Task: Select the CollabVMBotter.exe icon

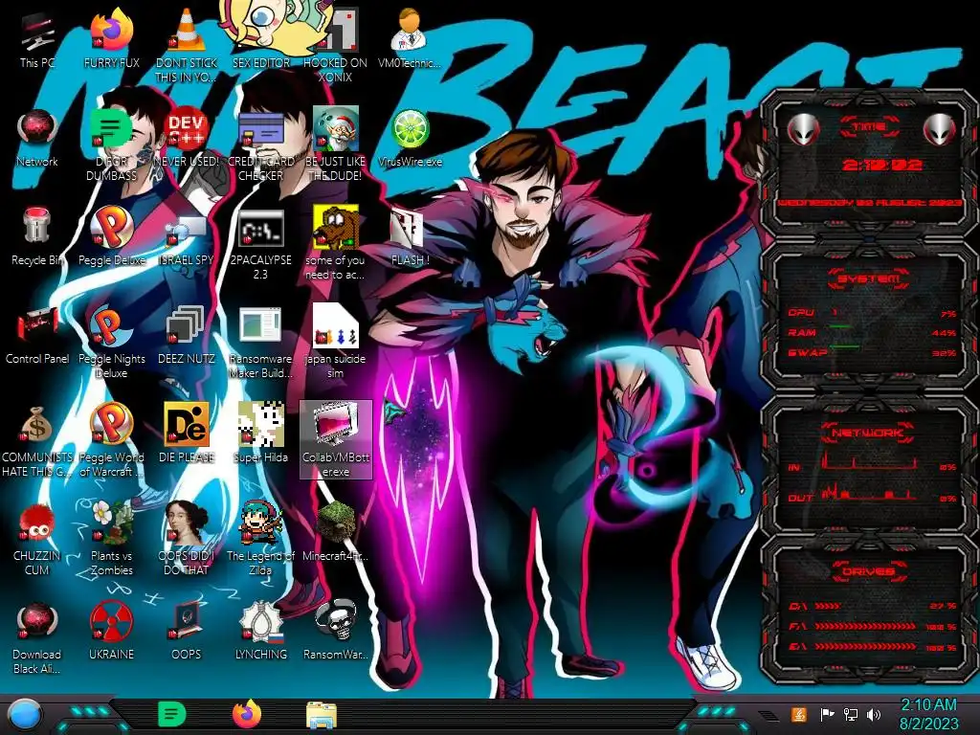Action: (x=336, y=440)
